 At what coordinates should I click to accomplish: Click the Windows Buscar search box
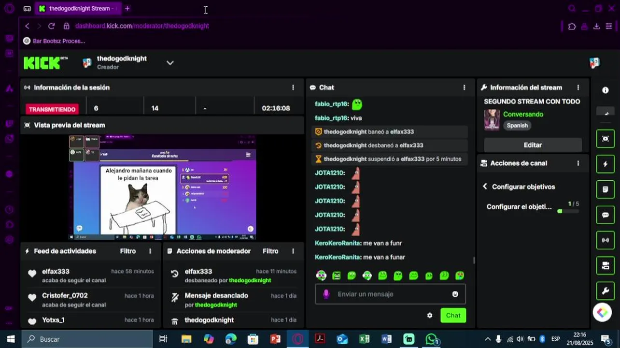coord(87,339)
